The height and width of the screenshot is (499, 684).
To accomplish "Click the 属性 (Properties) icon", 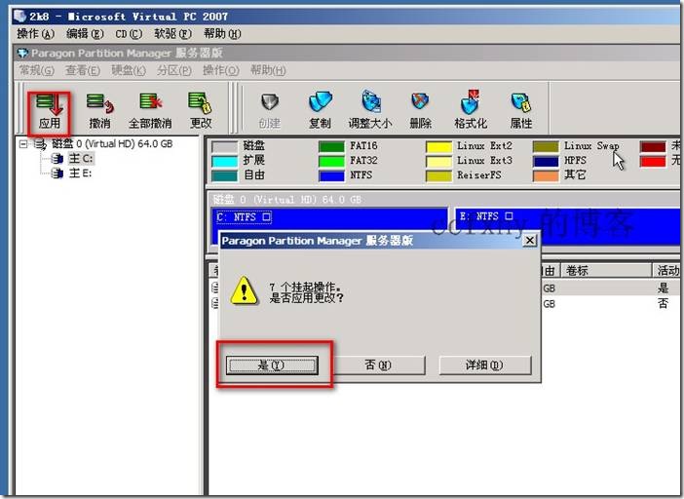I will (x=521, y=102).
